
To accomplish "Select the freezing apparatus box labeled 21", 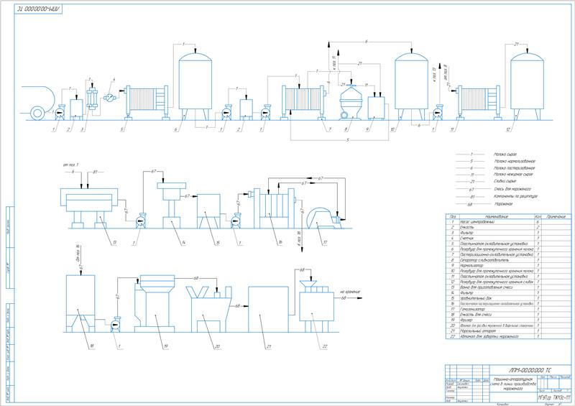I will (268, 310).
